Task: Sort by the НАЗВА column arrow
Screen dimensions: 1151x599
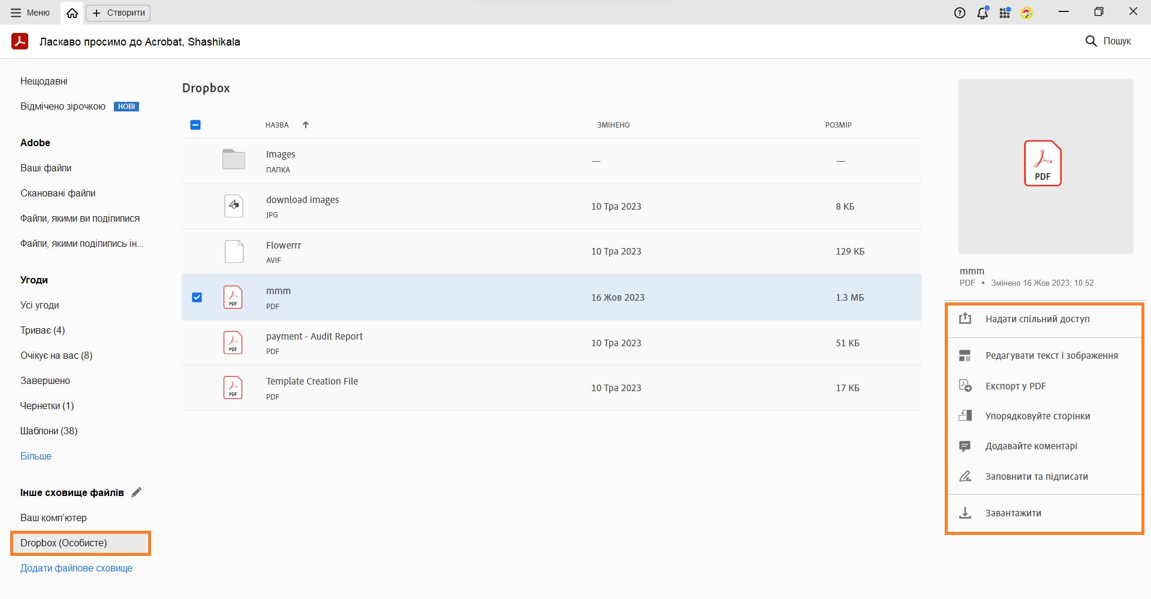Action: (306, 125)
